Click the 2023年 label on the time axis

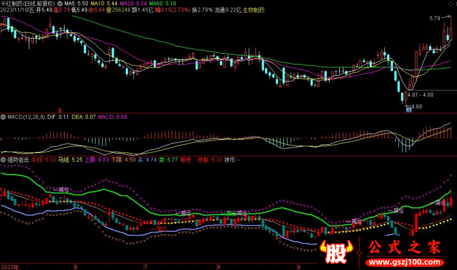[x=10, y=267]
